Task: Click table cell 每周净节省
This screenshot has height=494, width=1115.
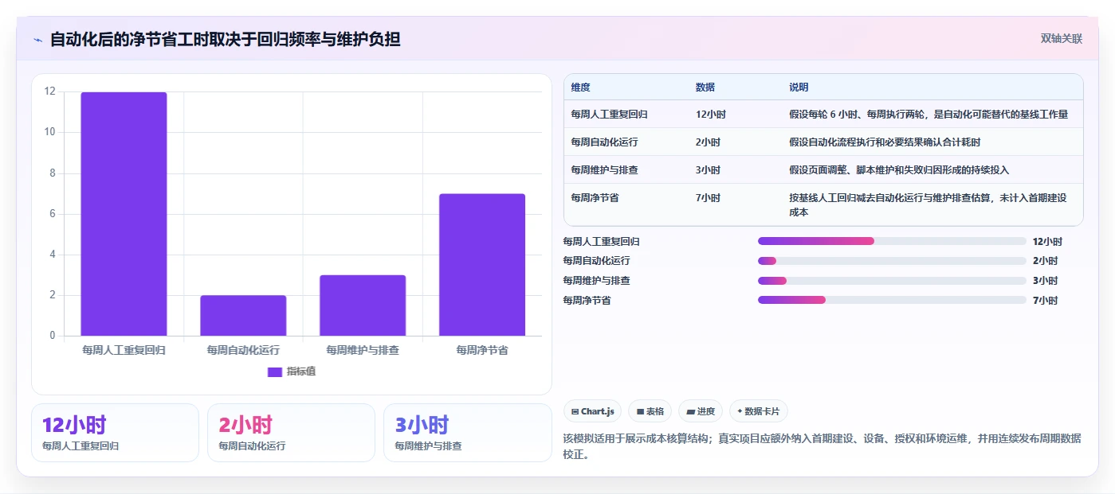Action: click(595, 198)
